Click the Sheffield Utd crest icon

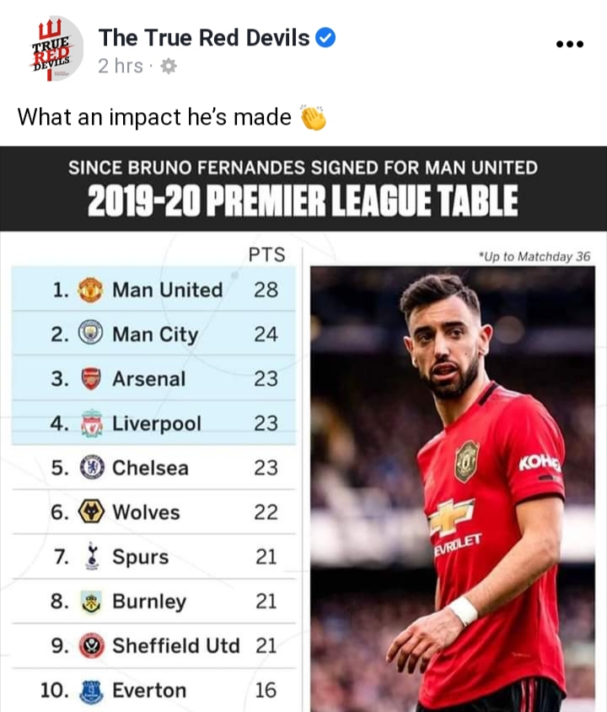(92, 645)
